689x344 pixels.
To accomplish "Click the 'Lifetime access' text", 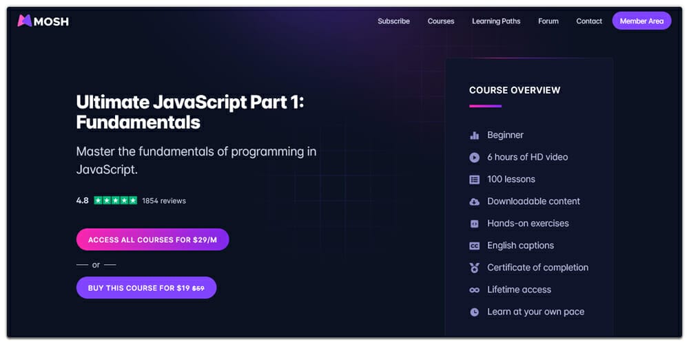I will point(519,290).
